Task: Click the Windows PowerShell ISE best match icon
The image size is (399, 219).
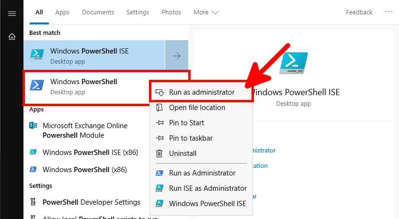Action: tap(37, 55)
